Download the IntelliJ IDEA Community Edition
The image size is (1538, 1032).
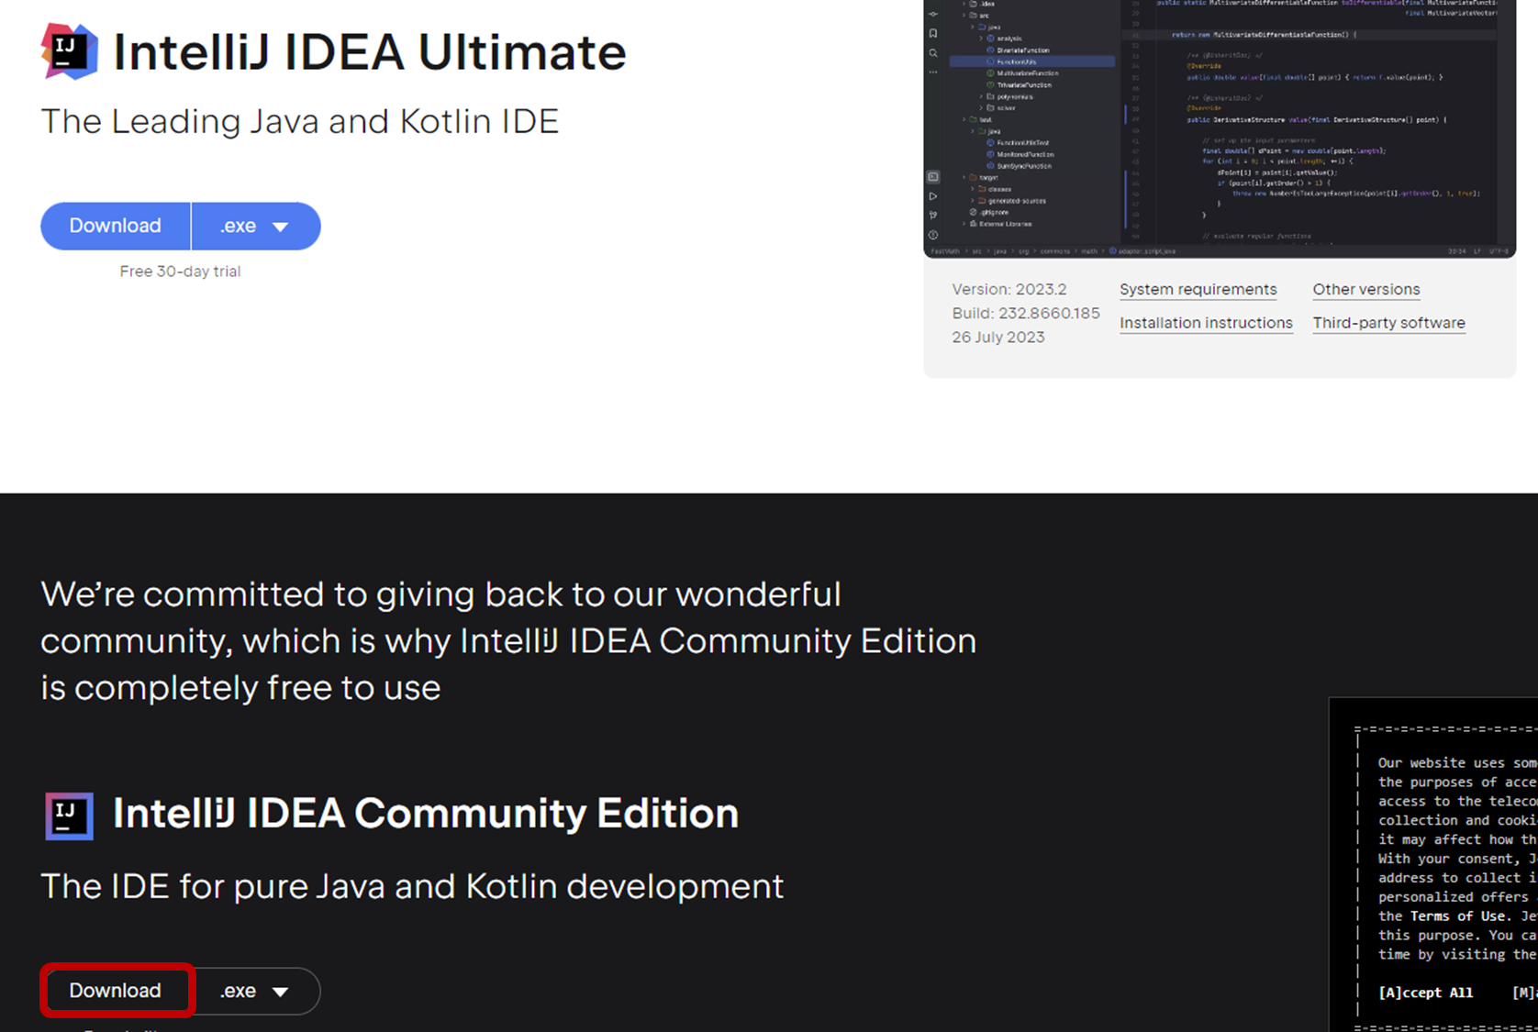coord(116,991)
